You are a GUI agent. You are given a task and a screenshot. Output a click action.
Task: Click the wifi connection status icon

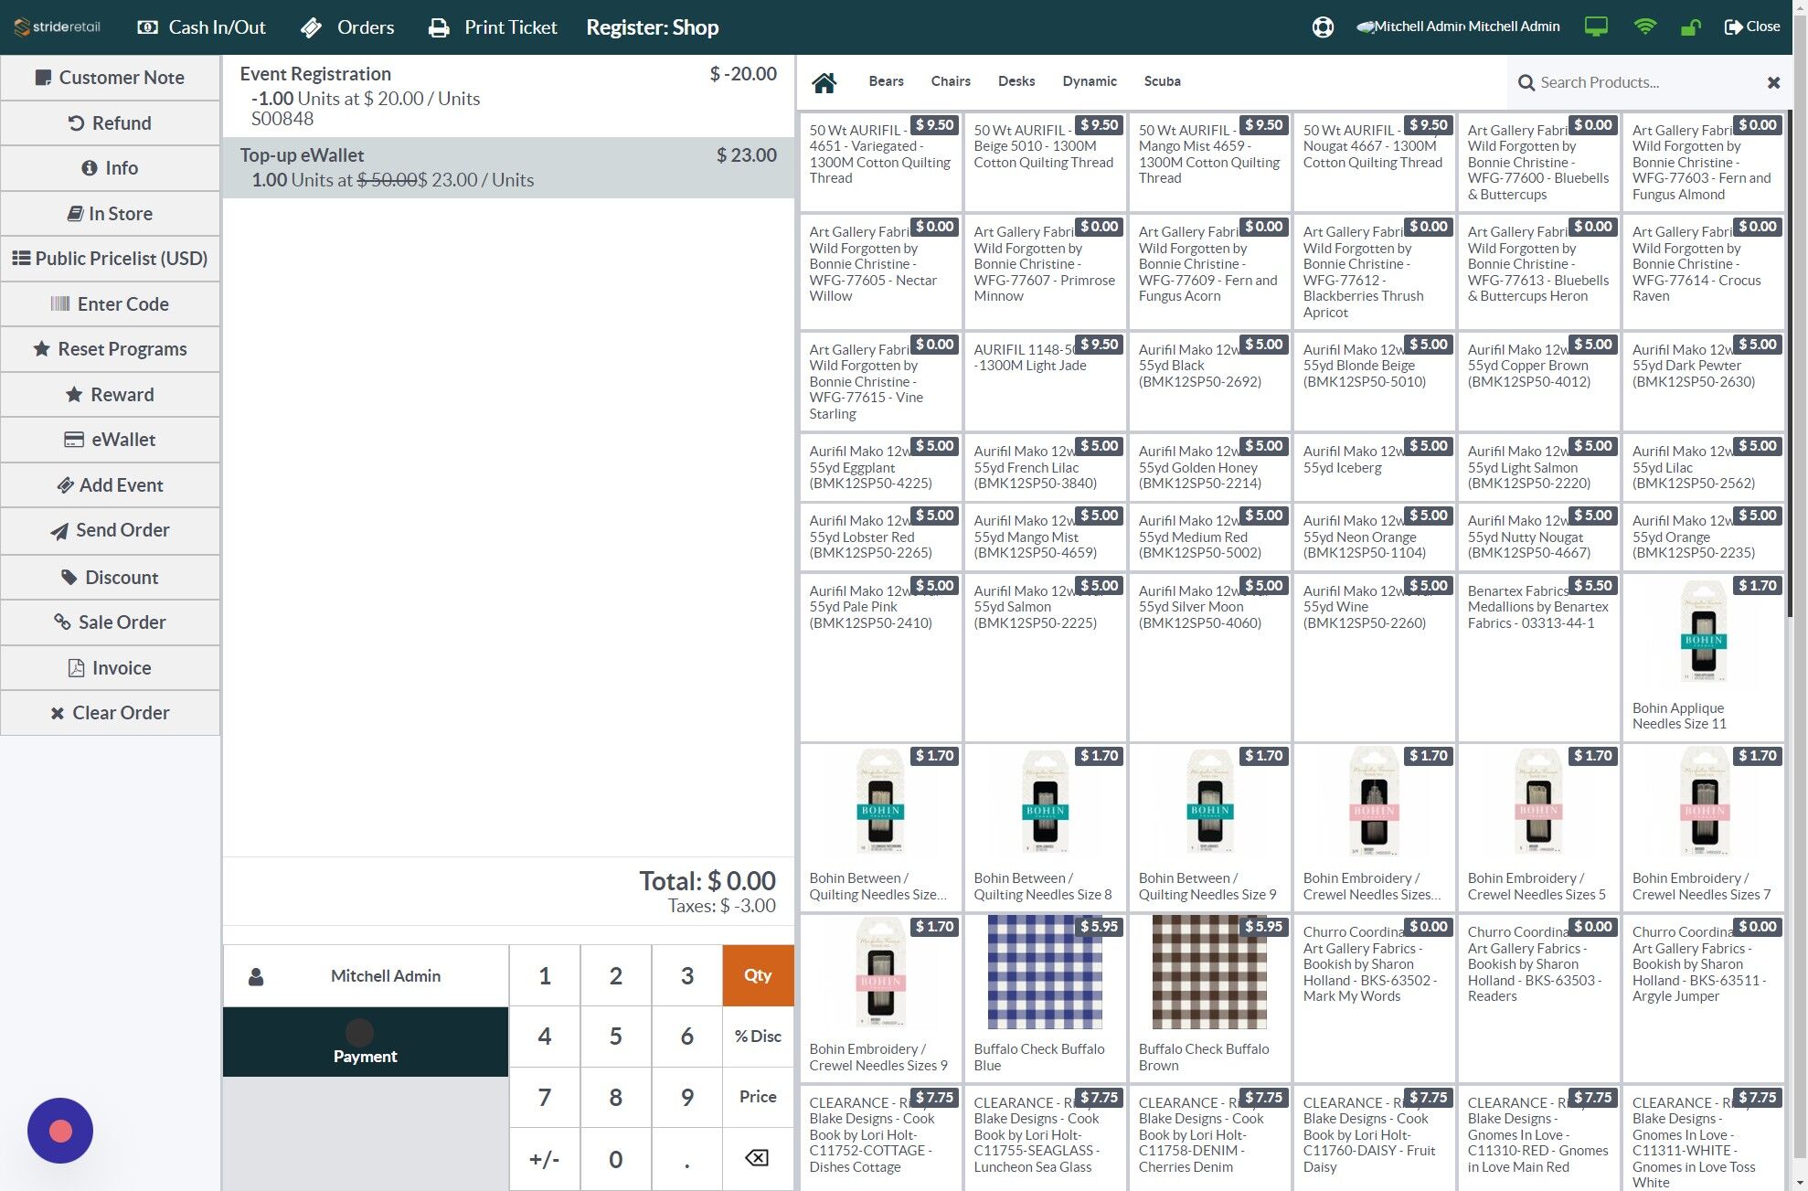tap(1644, 27)
